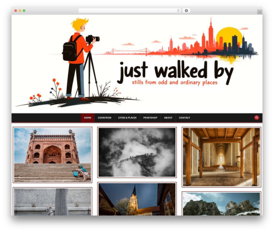Click the city skyline illustration in banner
274x232 pixels.
pyautogui.click(x=182, y=40)
